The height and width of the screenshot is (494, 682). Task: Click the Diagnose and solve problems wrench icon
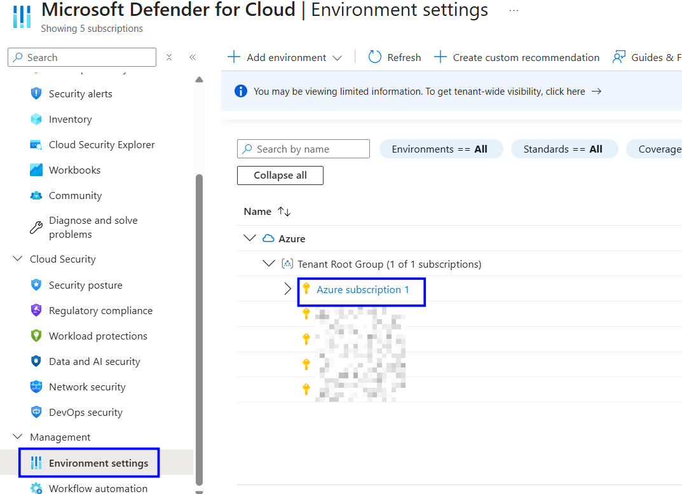coord(36,227)
